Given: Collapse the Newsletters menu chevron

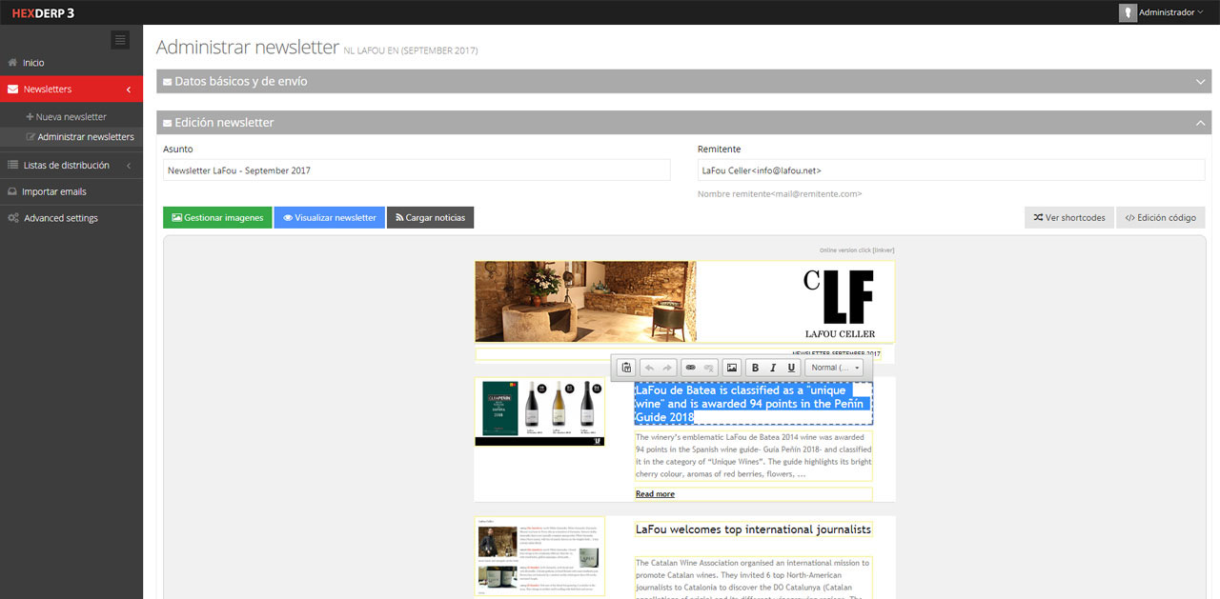Looking at the screenshot, I should (x=129, y=90).
